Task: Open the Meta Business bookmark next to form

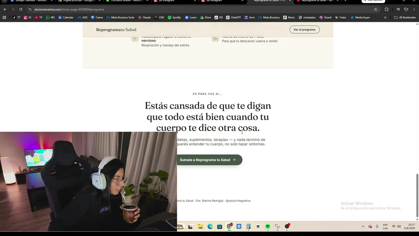Action: pos(269,17)
